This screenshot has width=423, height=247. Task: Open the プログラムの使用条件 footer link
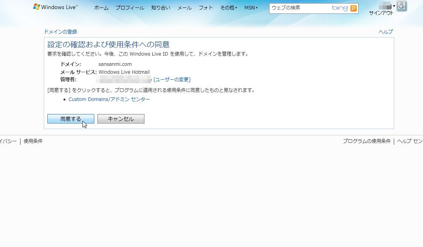(367, 141)
